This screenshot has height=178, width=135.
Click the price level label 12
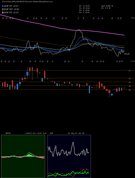pos(129,90)
